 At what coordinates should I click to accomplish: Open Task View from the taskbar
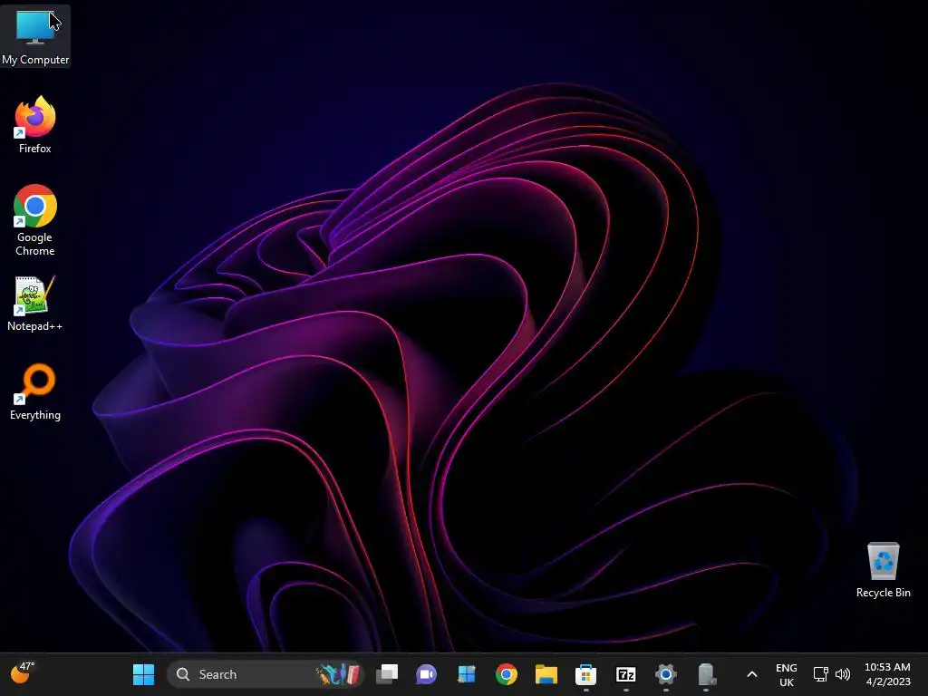tap(387, 674)
